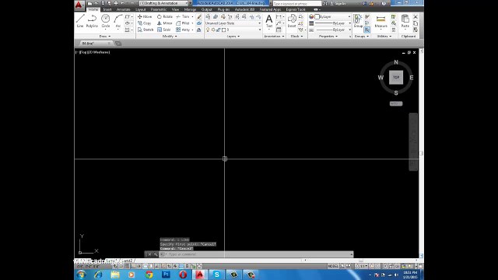The height and width of the screenshot is (280, 498).
Task: Open Layer Properties manager
Action: tap(208, 16)
